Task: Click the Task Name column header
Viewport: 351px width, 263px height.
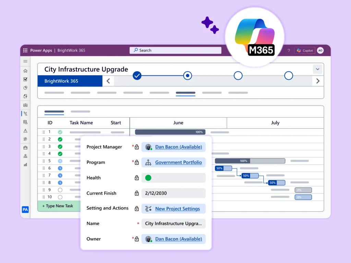Action: (x=81, y=123)
